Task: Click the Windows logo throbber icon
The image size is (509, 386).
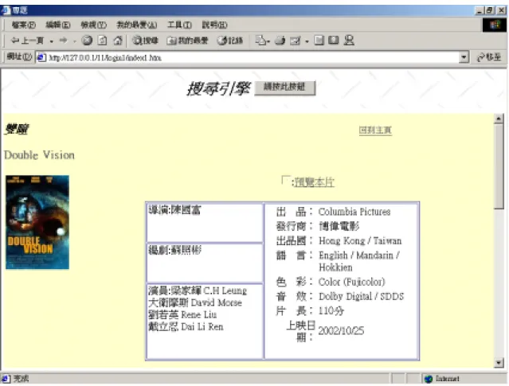Action: [495, 25]
